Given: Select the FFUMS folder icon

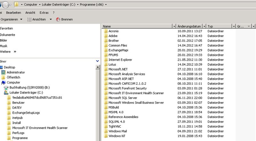Looking at the screenshot, I should (x=106, y=55).
